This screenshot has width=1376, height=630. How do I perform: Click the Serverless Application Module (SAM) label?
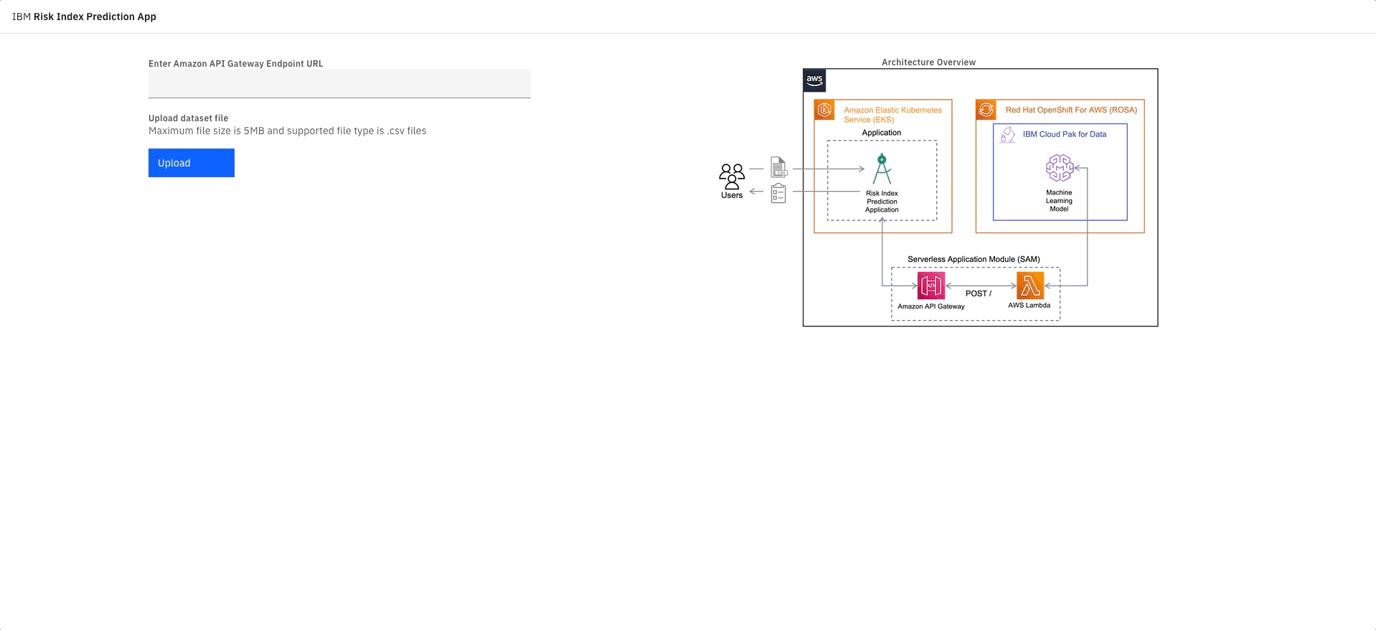click(x=974, y=259)
